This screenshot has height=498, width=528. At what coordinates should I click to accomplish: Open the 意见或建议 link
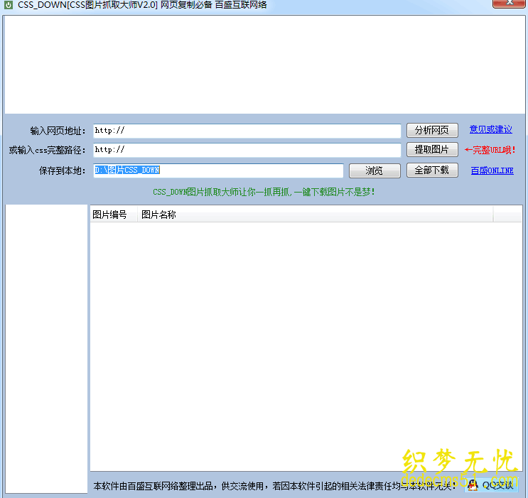point(490,130)
